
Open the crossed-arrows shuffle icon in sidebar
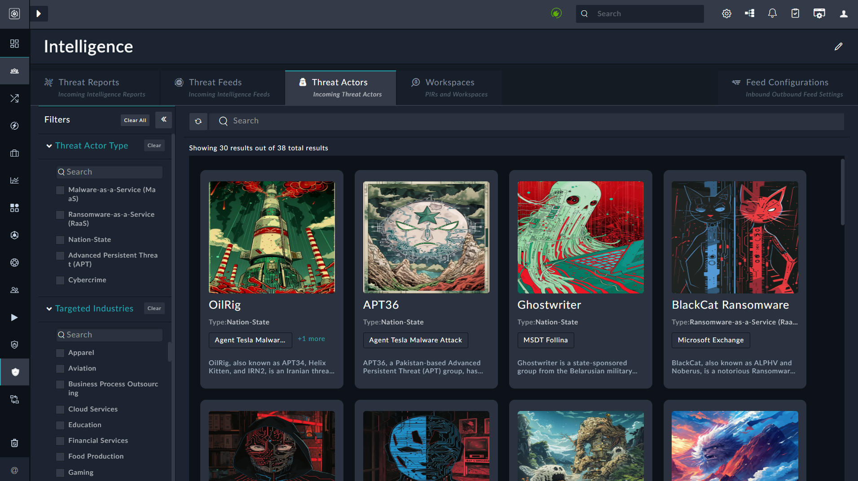[x=14, y=98]
